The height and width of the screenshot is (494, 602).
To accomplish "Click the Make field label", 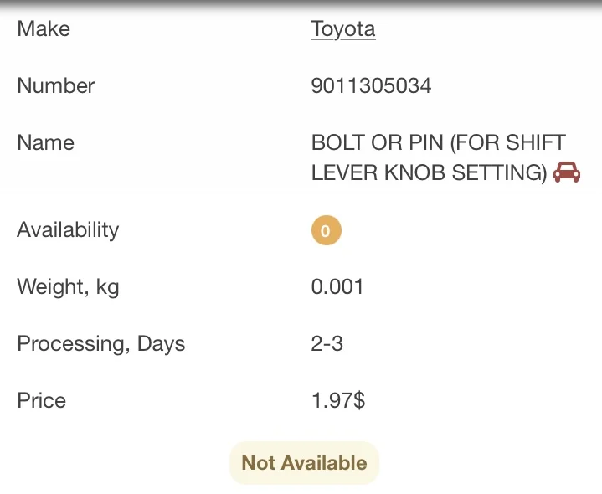I will tap(44, 29).
